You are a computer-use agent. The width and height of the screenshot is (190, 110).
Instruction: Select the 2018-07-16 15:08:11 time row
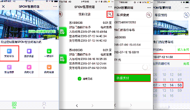pos(133,52)
